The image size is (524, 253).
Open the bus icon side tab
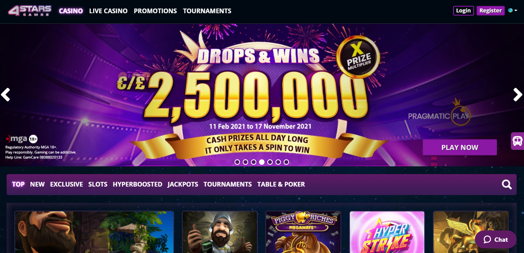tap(517, 141)
